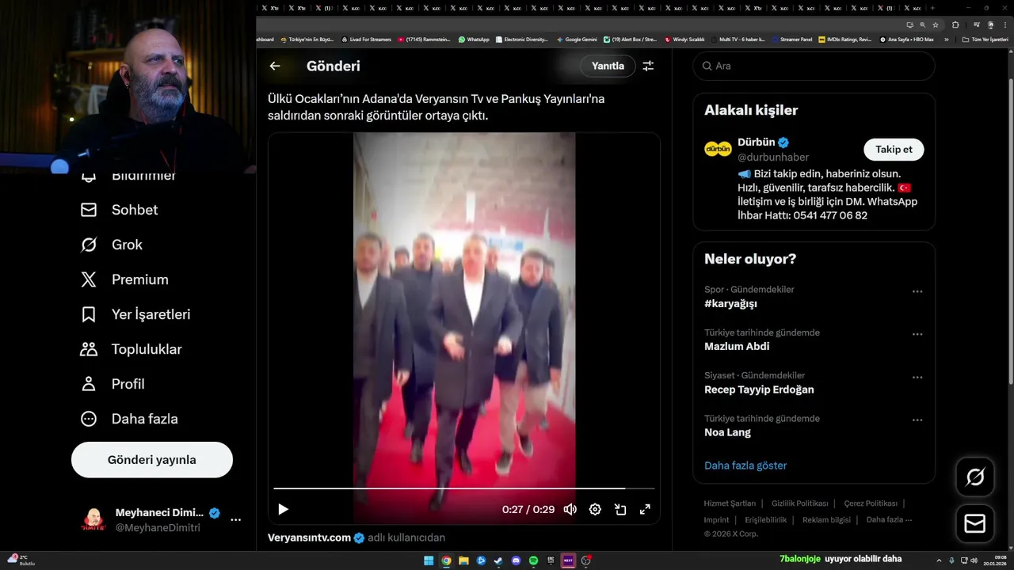Show hidden bookmarks overflow chevron

point(946,39)
